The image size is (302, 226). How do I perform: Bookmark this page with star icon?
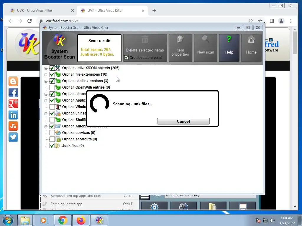260,21
